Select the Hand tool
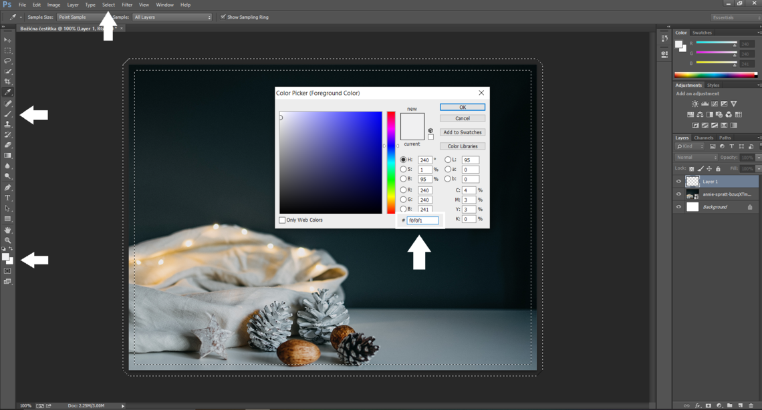This screenshot has width=762, height=410. click(7, 230)
